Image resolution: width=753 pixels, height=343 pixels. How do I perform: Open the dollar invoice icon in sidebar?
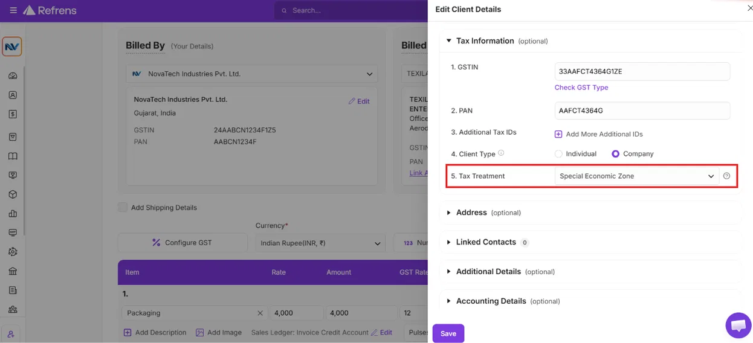click(13, 114)
